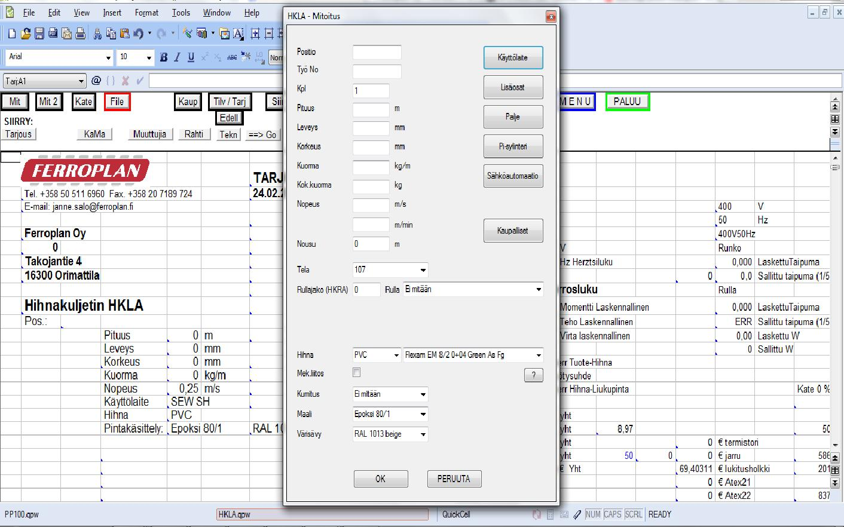844x527 pixels.
Task: Insert a text box with A icon
Action: pos(238,34)
